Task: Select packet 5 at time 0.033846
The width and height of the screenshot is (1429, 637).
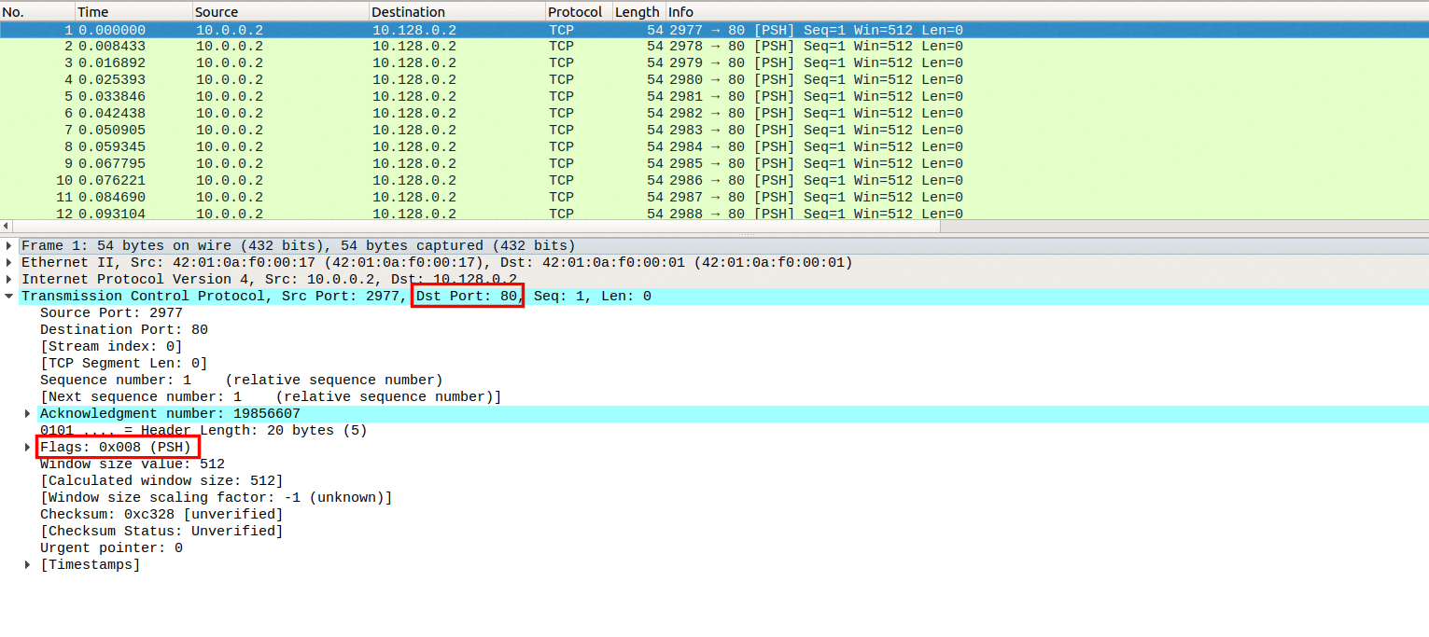Action: click(714, 97)
